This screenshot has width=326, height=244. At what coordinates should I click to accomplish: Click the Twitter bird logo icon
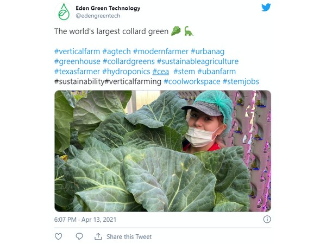[x=266, y=8]
